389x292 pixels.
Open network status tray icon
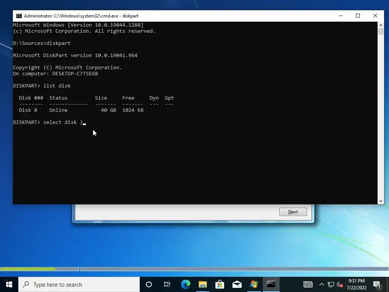331,284
